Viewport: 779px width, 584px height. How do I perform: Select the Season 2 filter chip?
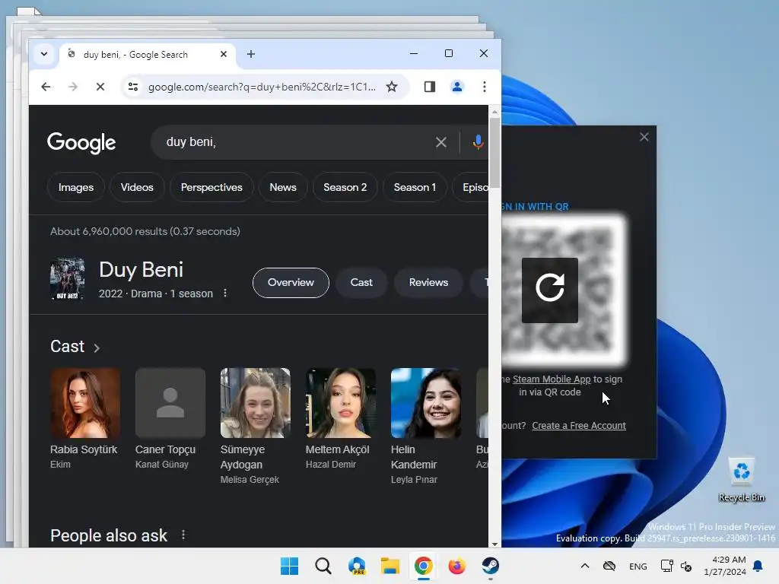[345, 187]
